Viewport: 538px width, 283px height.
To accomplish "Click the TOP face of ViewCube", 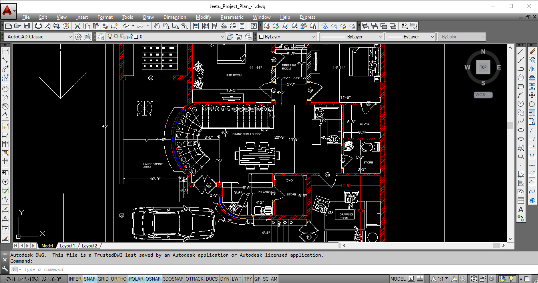I will point(483,68).
